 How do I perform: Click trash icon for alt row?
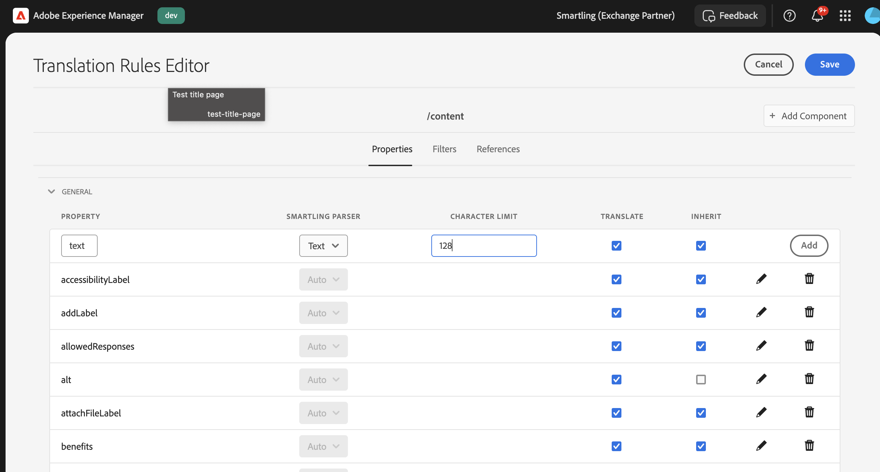(x=809, y=379)
